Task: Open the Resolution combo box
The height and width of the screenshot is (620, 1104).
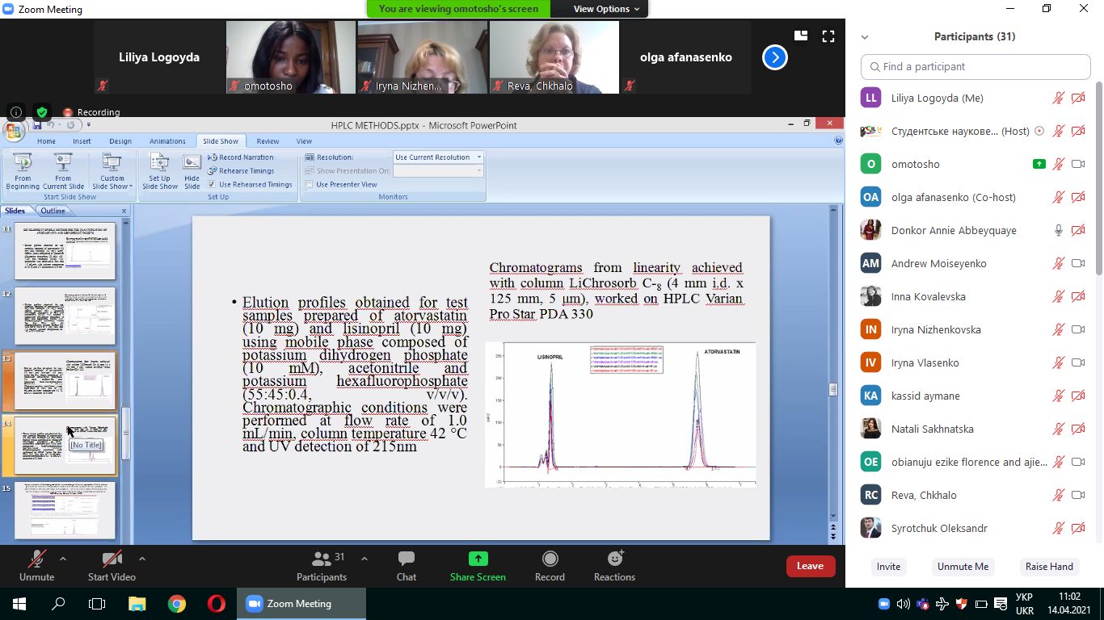Action: click(x=437, y=157)
